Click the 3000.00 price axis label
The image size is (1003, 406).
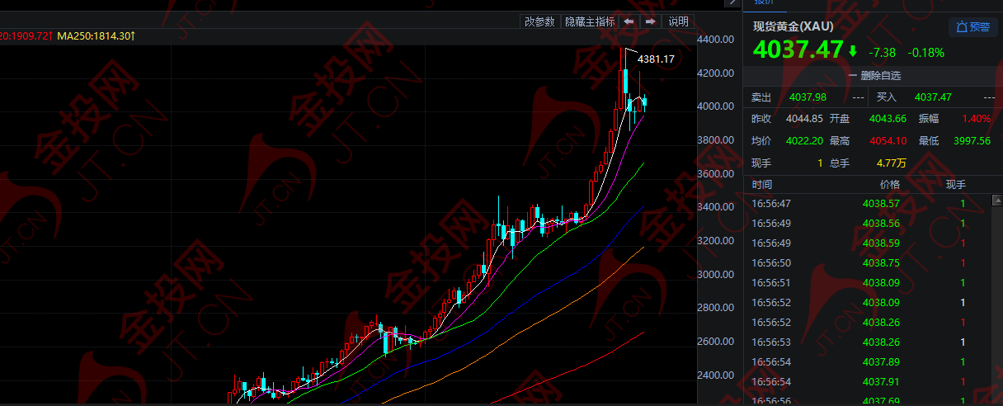click(x=715, y=274)
